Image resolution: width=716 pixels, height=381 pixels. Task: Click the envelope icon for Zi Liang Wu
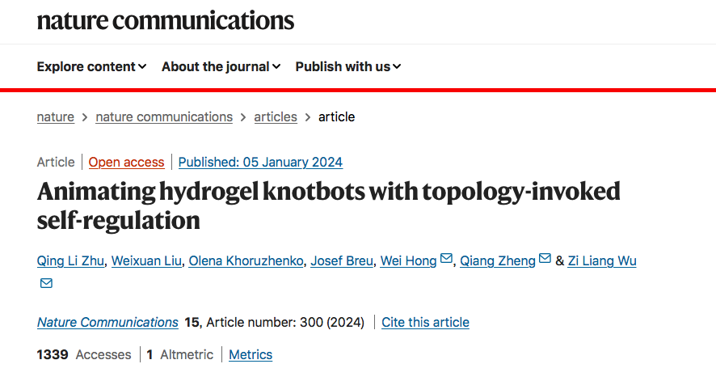pos(46,283)
